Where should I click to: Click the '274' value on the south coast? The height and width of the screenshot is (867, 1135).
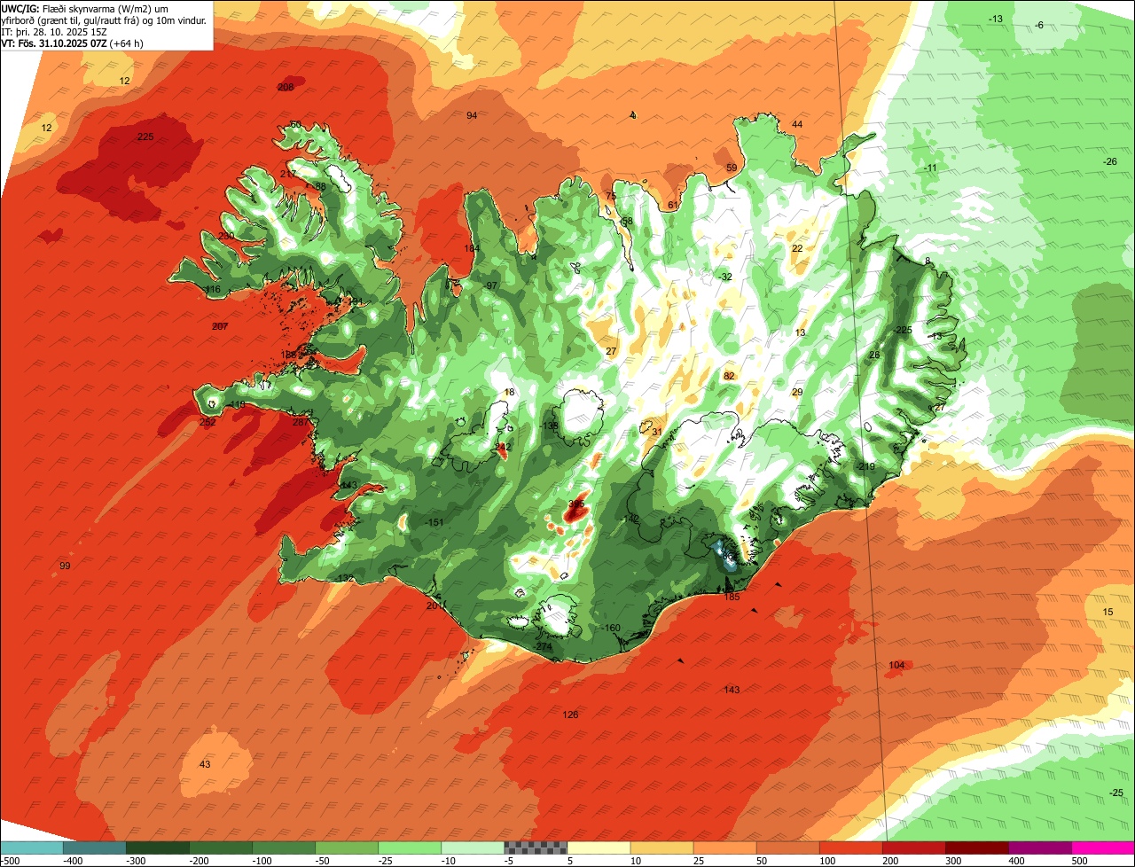click(544, 647)
